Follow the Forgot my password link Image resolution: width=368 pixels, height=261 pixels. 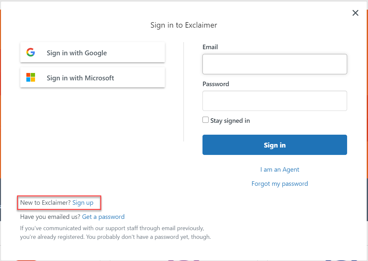point(280,184)
